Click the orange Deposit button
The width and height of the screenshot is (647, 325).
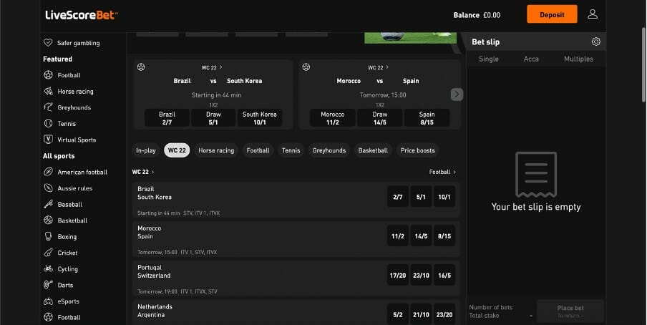coord(552,14)
